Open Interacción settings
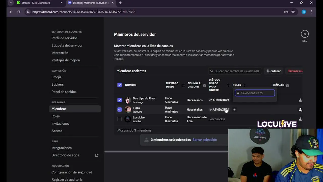The width and height of the screenshot is (323, 182). pyautogui.click(x=60, y=53)
